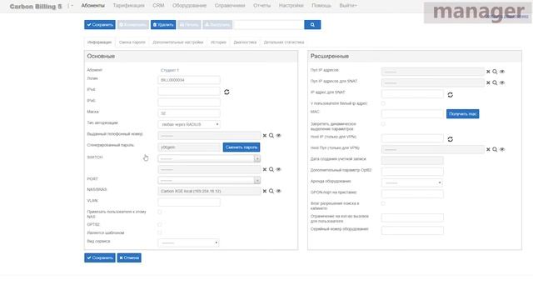Toggle the OPT82 checkbox

(x=160, y=224)
